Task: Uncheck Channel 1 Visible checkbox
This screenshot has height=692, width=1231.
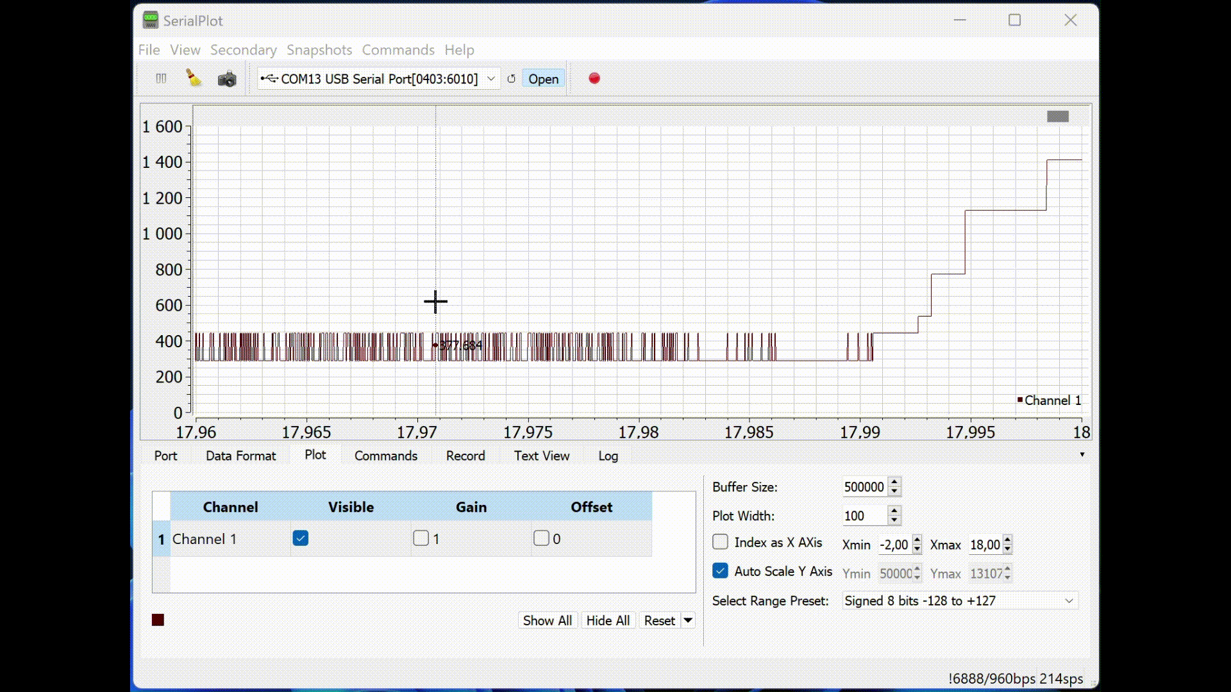Action: pyautogui.click(x=300, y=538)
